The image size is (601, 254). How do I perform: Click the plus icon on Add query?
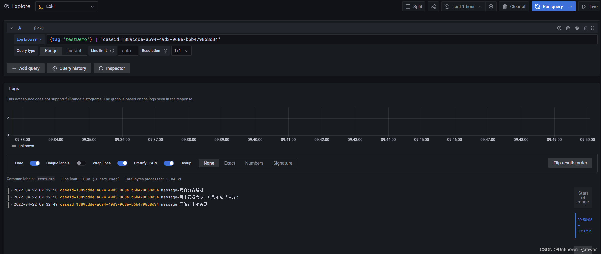click(14, 68)
